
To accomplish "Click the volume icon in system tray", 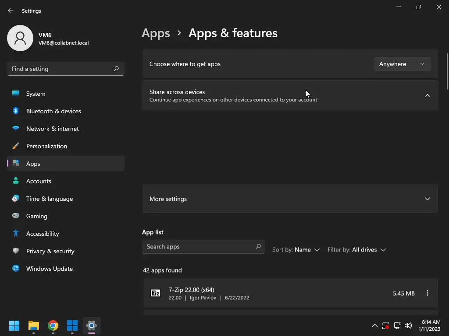I will [408, 325].
